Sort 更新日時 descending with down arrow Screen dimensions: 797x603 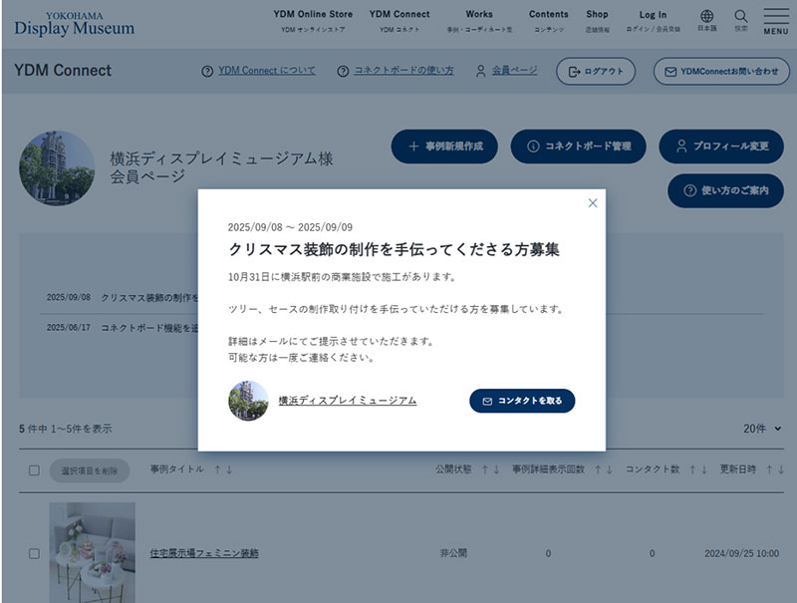781,469
